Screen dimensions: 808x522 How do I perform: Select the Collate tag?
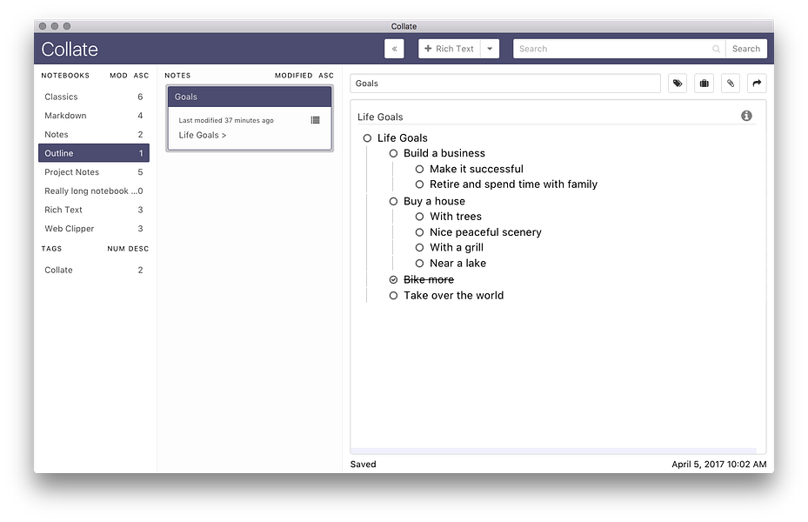[94, 270]
